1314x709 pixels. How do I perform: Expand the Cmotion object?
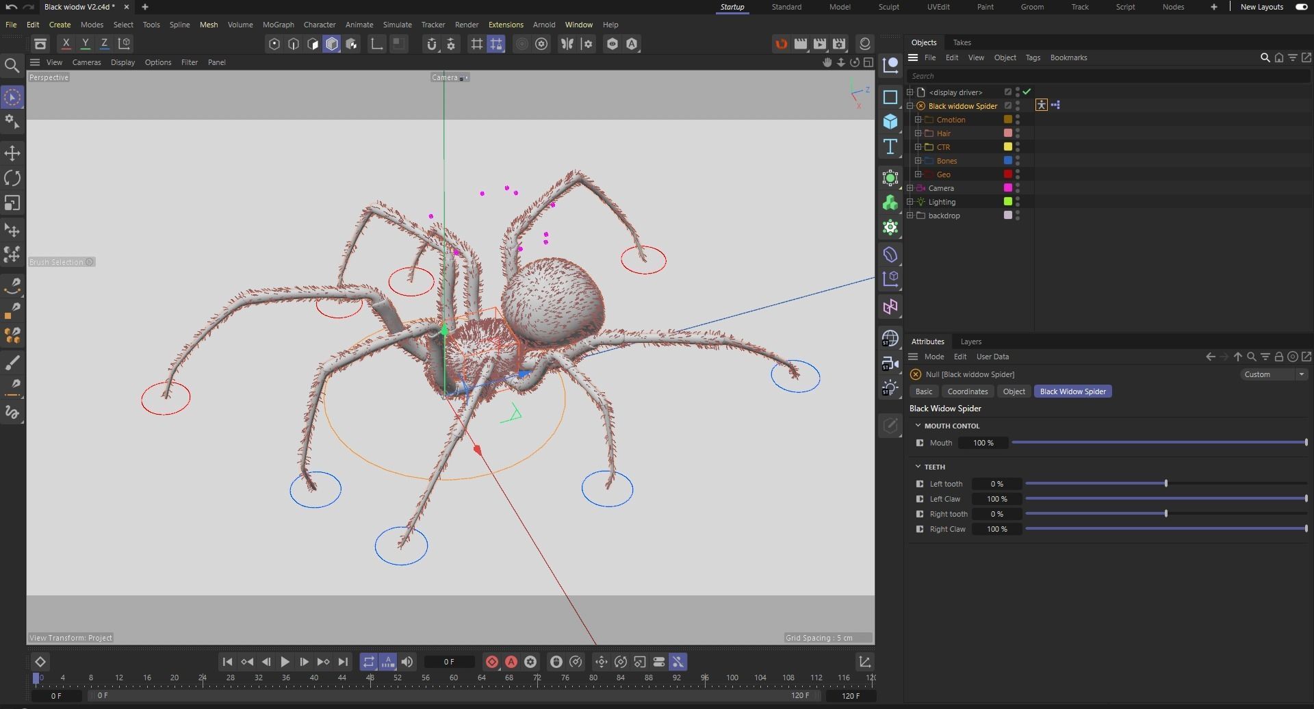pos(918,120)
